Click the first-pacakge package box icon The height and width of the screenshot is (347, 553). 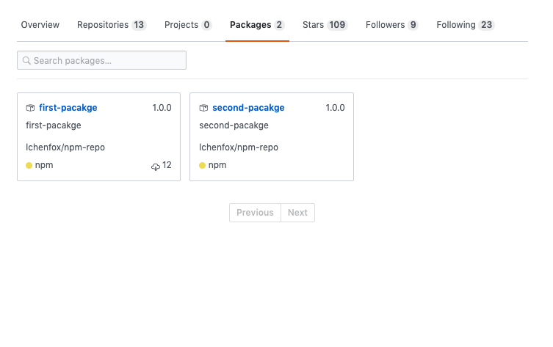point(30,108)
